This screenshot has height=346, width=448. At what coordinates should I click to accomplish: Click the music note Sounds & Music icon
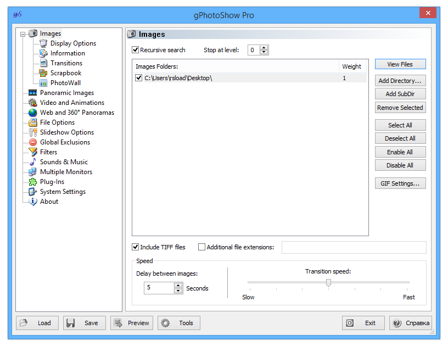33,162
